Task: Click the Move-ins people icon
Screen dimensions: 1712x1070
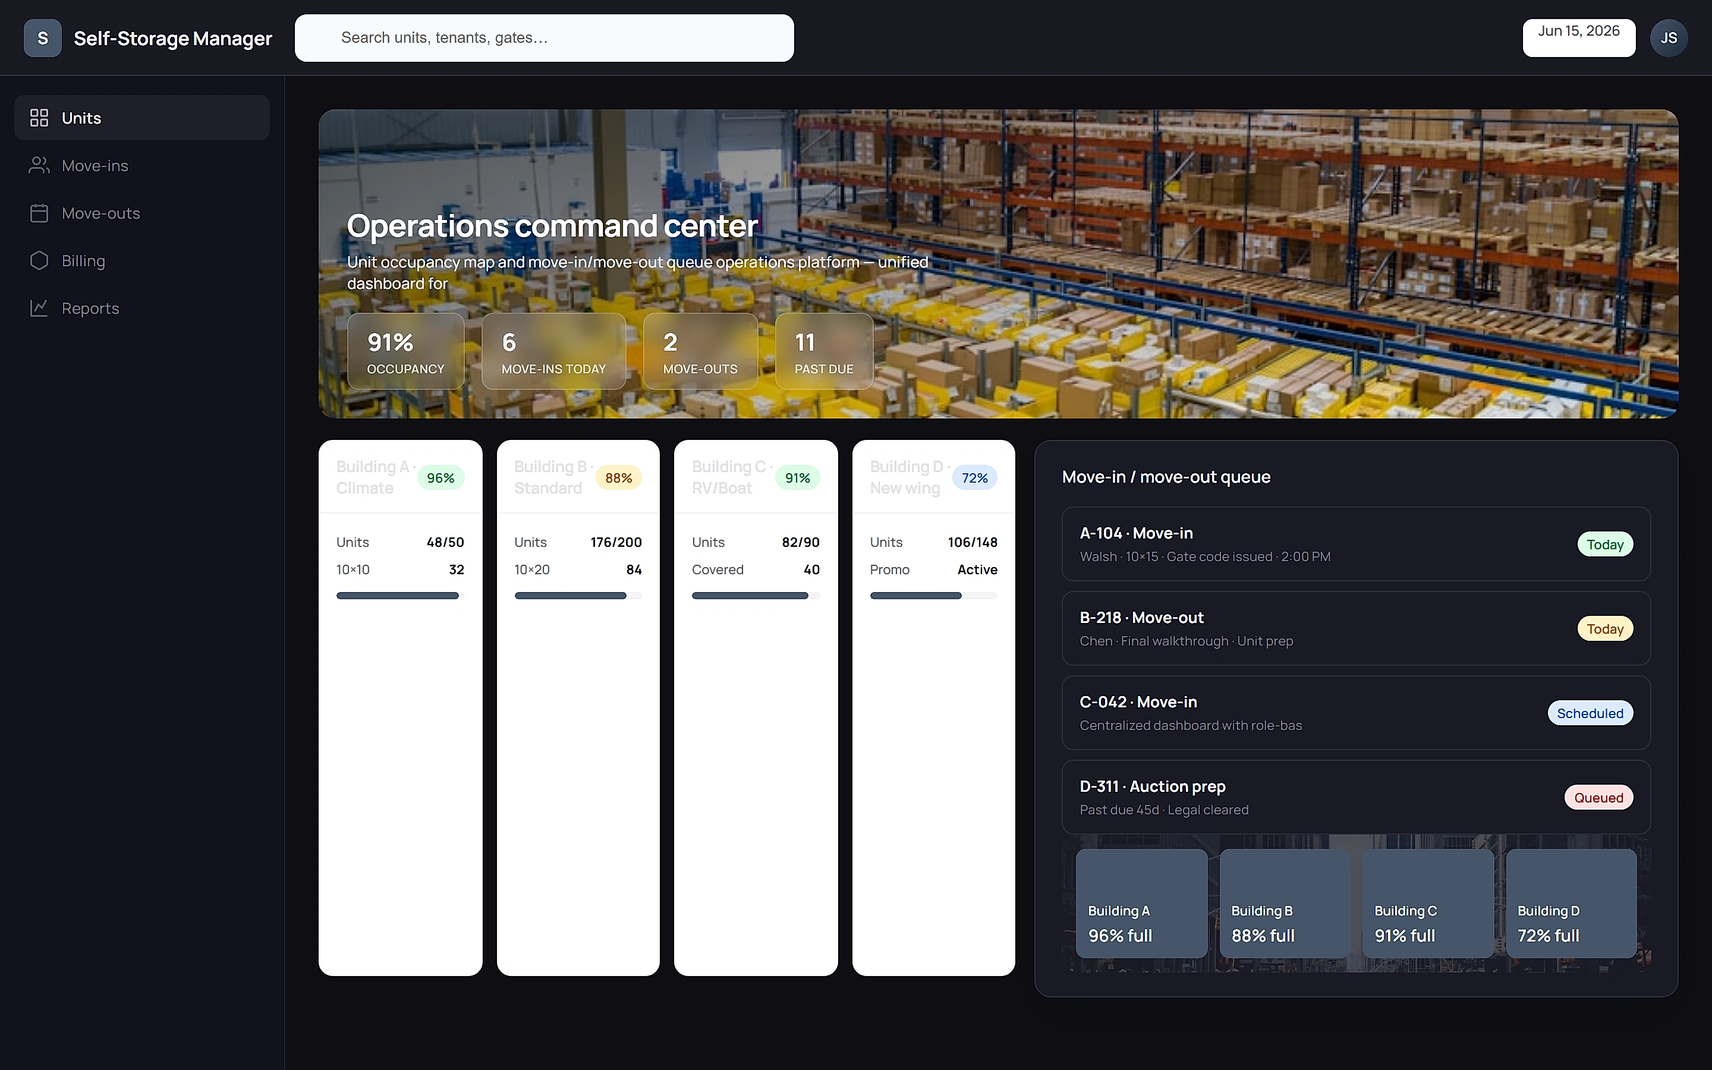Action: (39, 165)
